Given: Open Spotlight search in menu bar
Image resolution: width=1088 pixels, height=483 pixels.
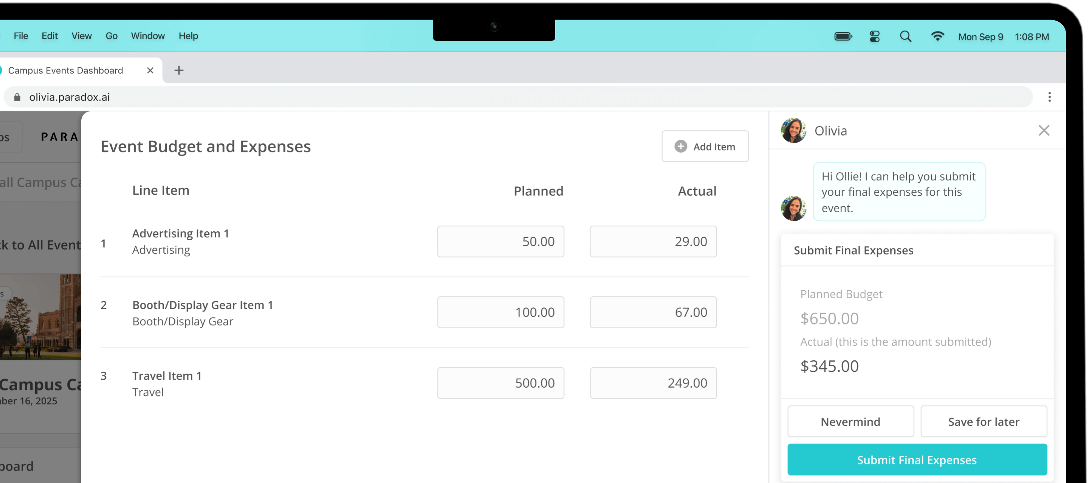Looking at the screenshot, I should tap(905, 37).
